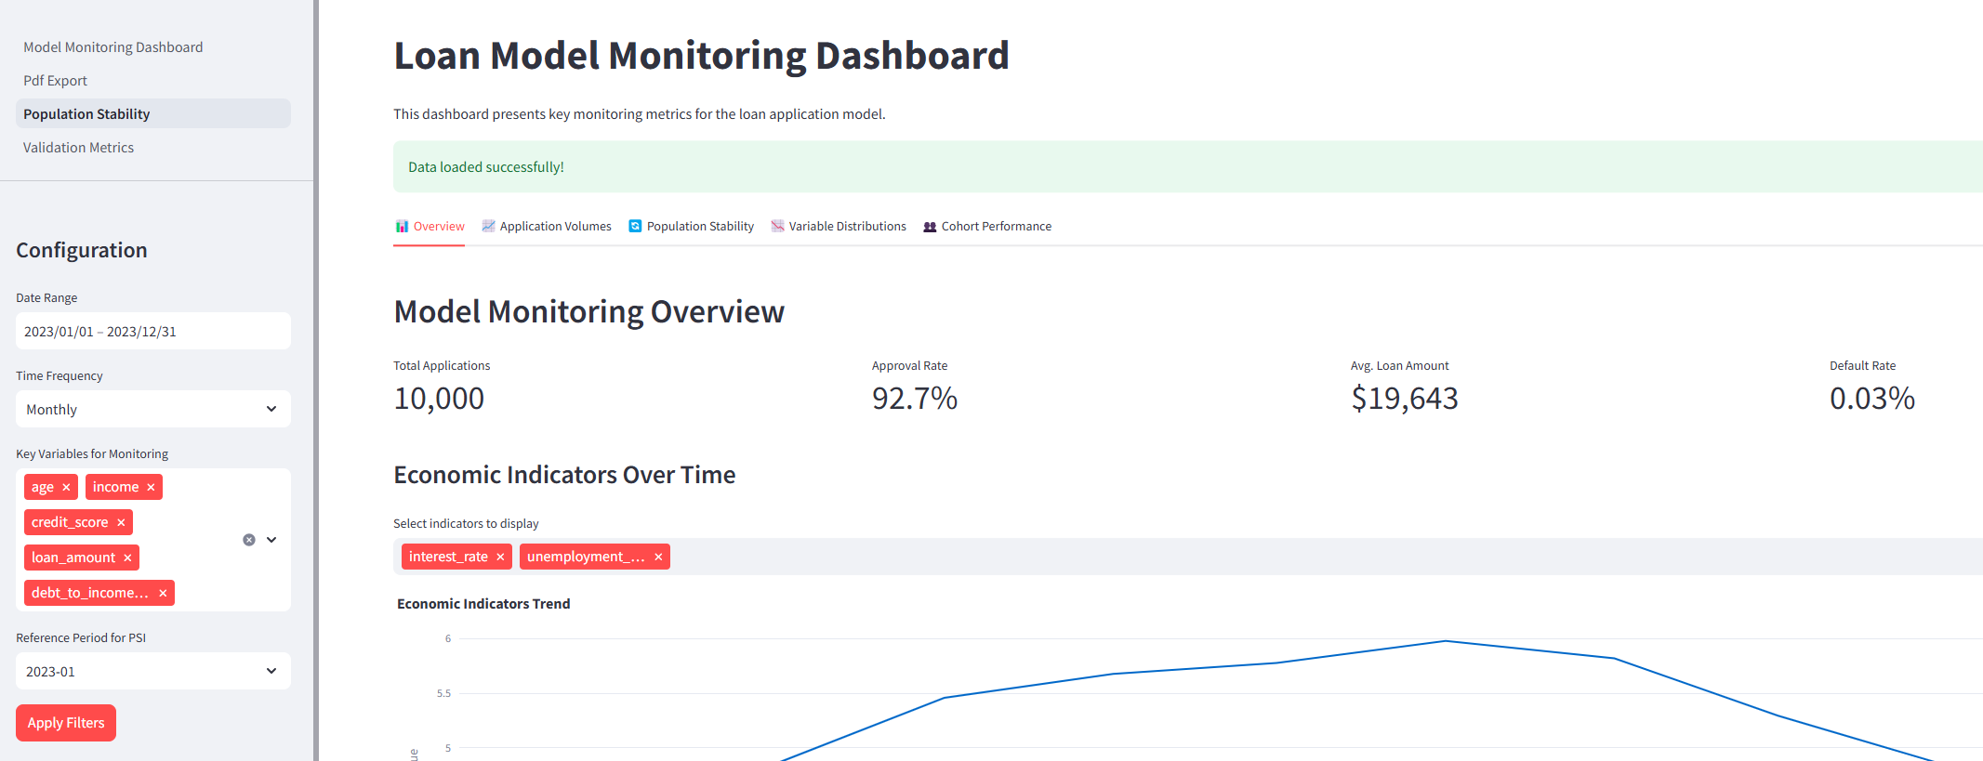Click the age variable tag label
1983x761 pixels.
(x=43, y=488)
